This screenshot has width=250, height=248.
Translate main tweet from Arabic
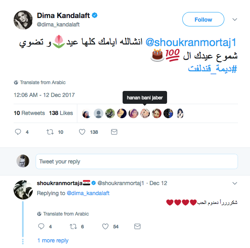(x=42, y=83)
